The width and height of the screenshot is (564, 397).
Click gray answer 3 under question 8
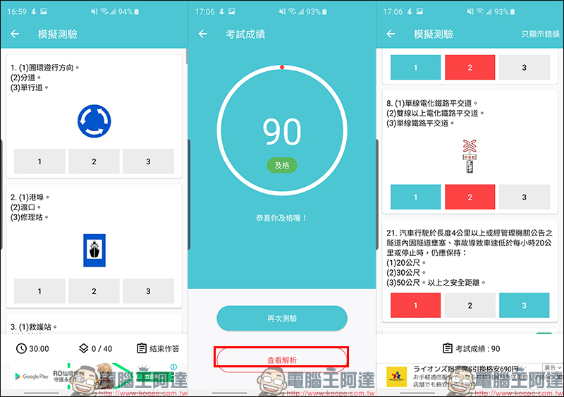[x=524, y=197]
